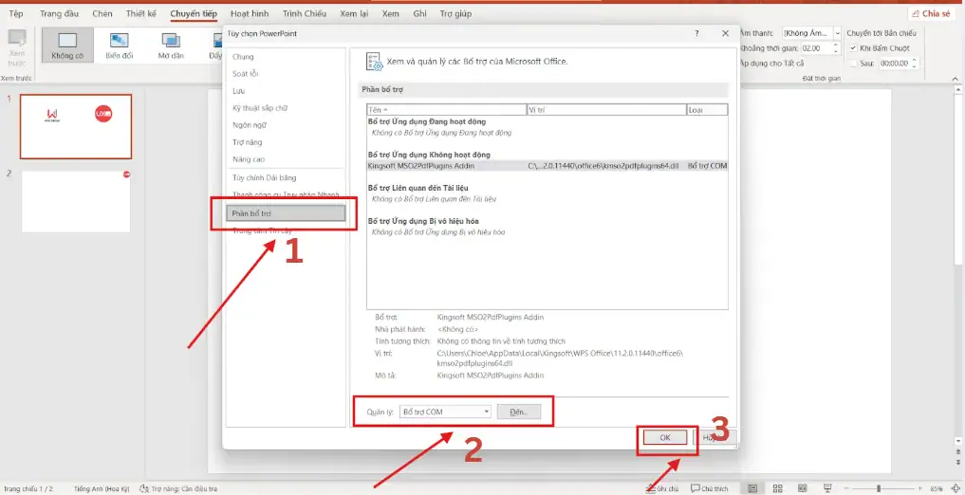Open the Xem tab

click(390, 13)
